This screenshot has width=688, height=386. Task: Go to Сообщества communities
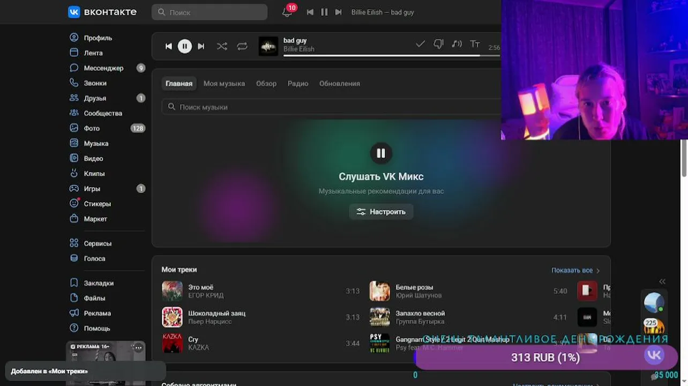[103, 113]
